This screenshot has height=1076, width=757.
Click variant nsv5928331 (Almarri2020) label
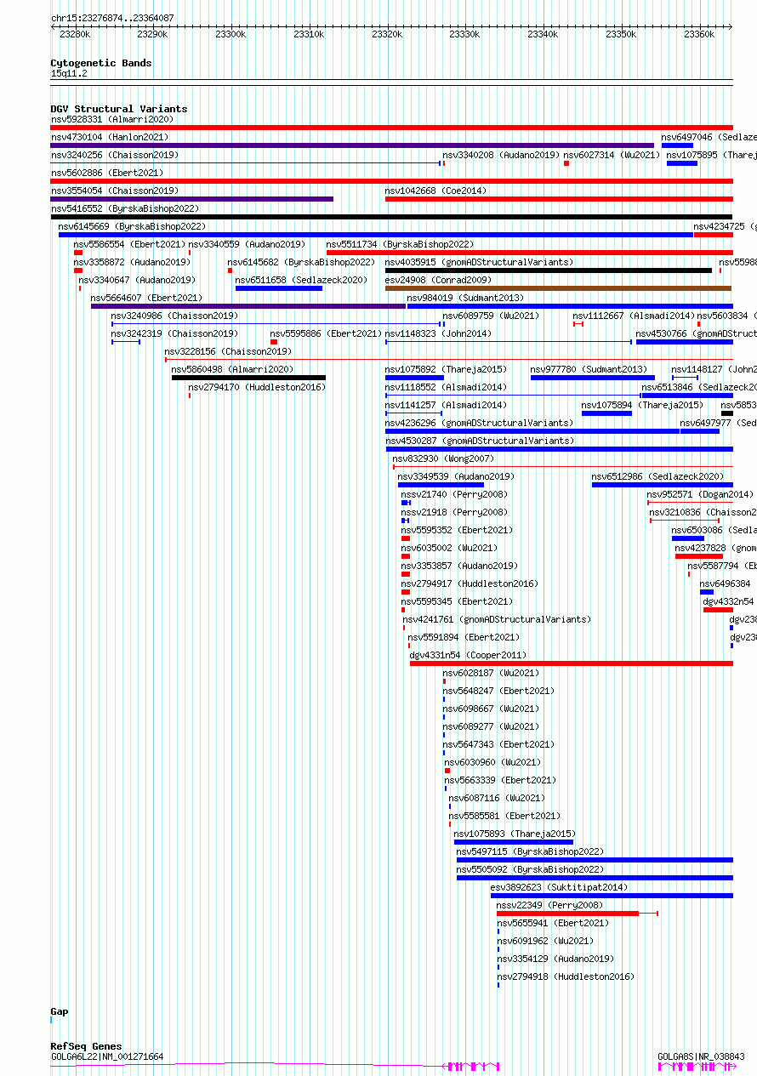pyautogui.click(x=111, y=119)
